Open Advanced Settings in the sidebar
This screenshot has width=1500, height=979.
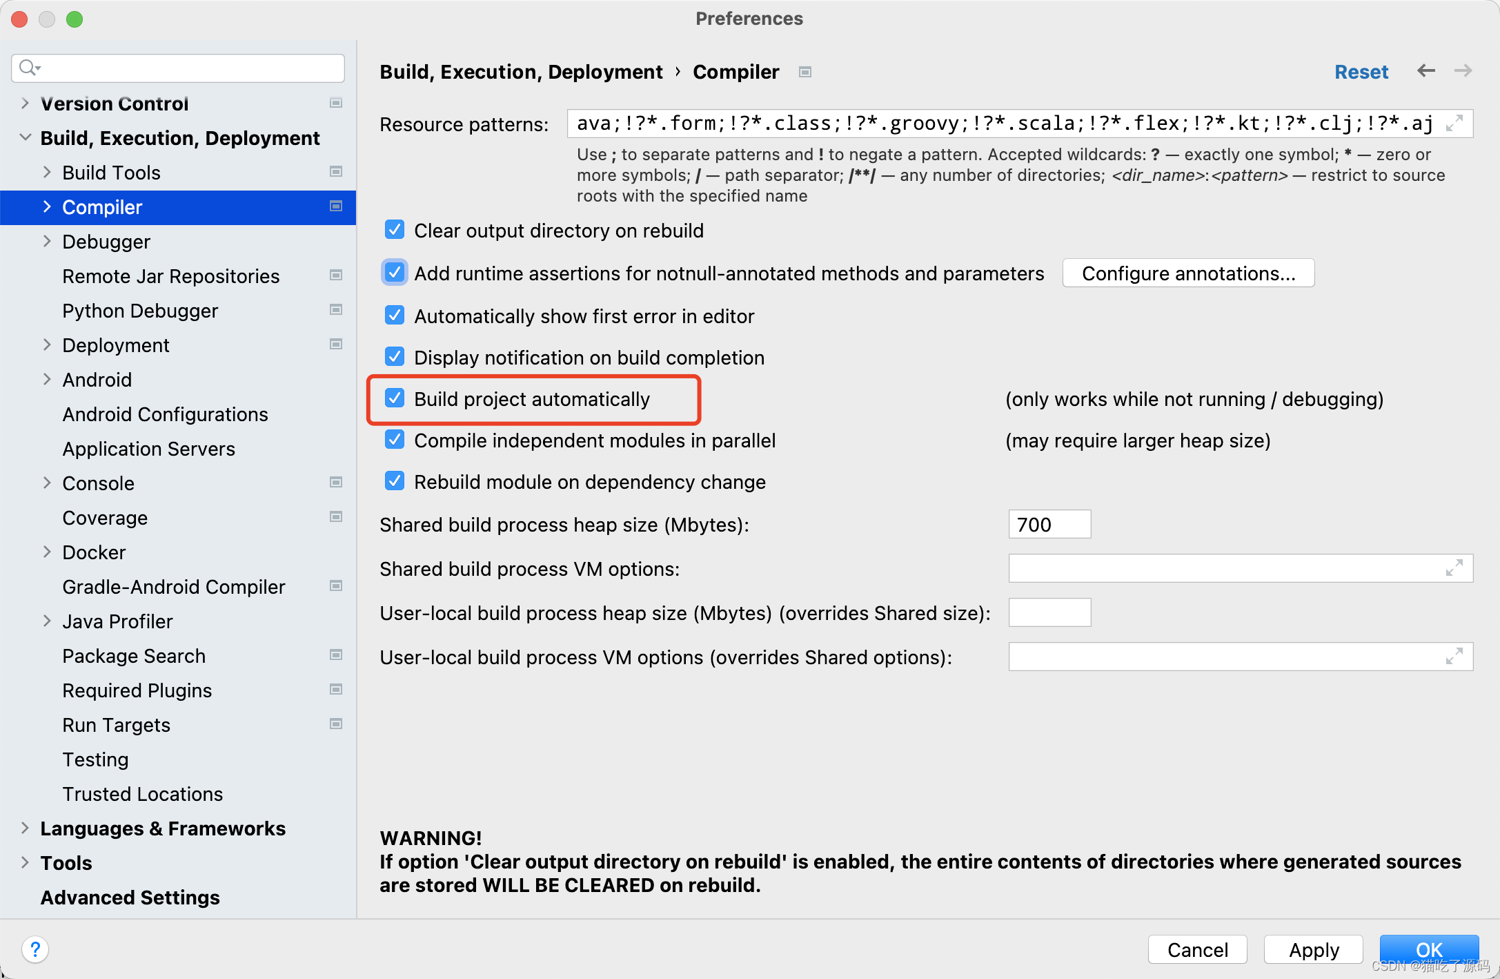(x=130, y=898)
